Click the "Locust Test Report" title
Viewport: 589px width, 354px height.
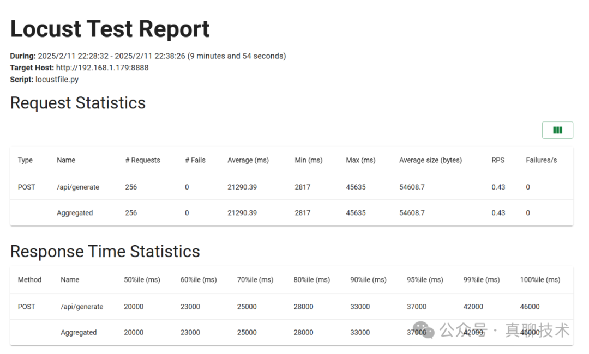pyautogui.click(x=110, y=29)
